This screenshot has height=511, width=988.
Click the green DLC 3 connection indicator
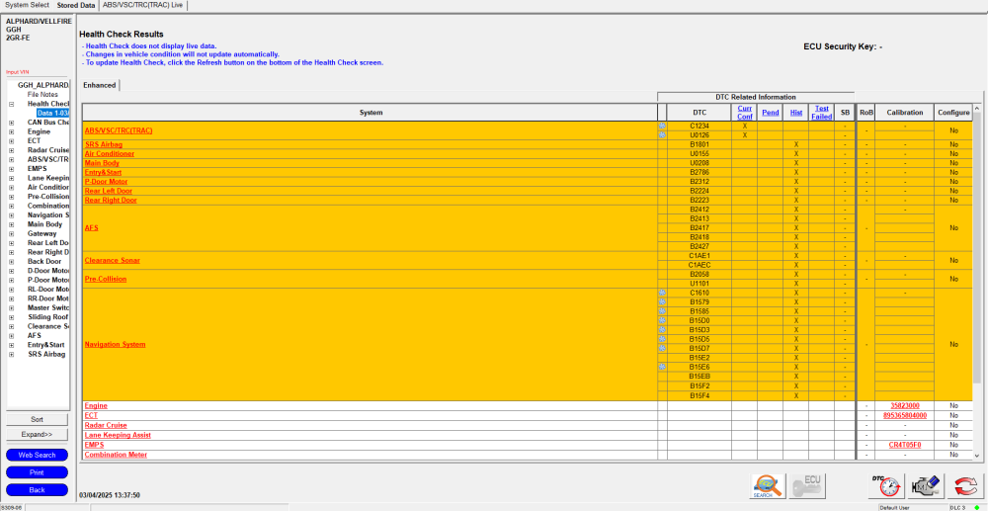pos(977,507)
